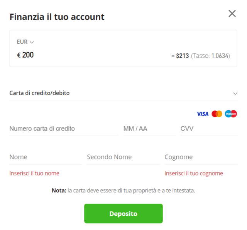Click the 'Inserisci il tuo cognome' error message
The image size is (247, 230).
194,173
